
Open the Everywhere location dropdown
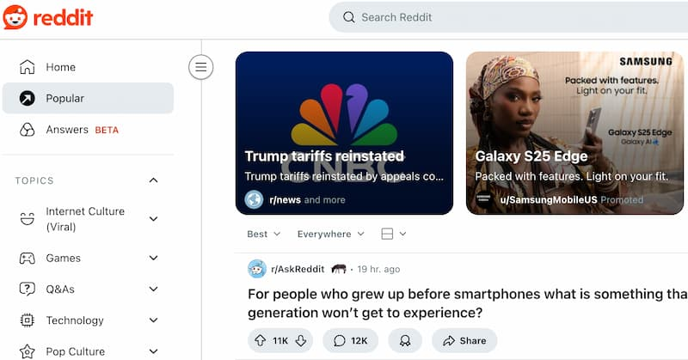click(x=330, y=234)
